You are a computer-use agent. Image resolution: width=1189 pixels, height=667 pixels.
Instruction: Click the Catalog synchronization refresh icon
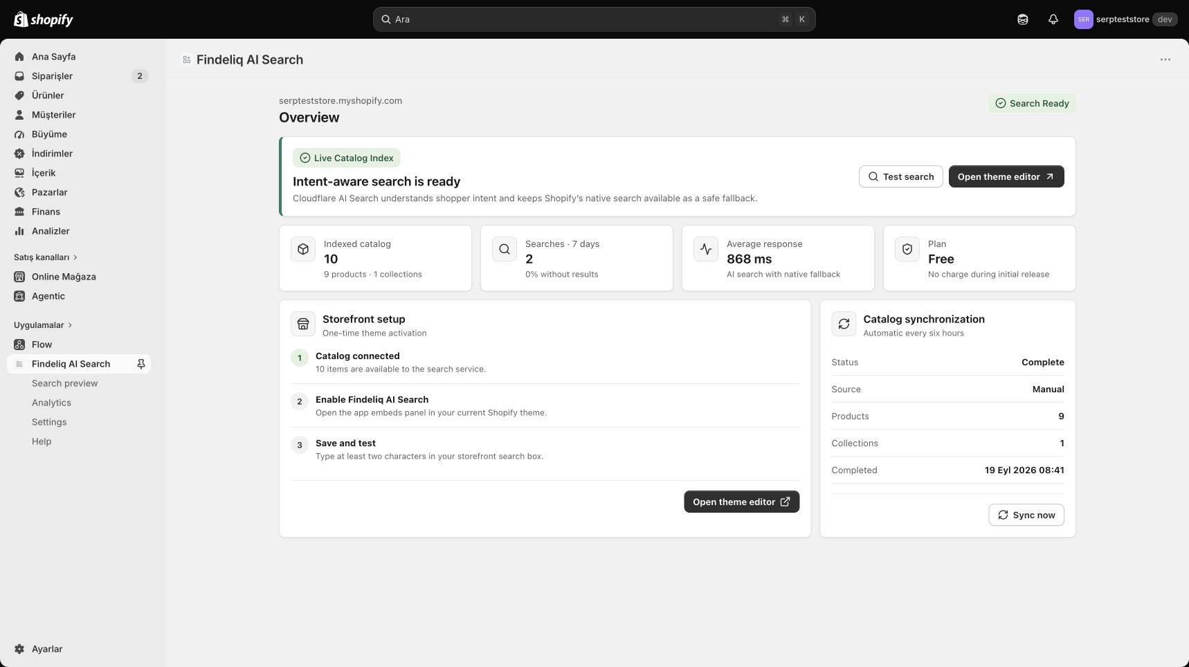coord(844,324)
